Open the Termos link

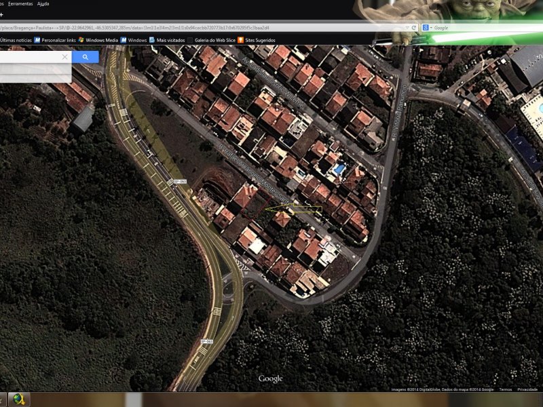point(505,389)
